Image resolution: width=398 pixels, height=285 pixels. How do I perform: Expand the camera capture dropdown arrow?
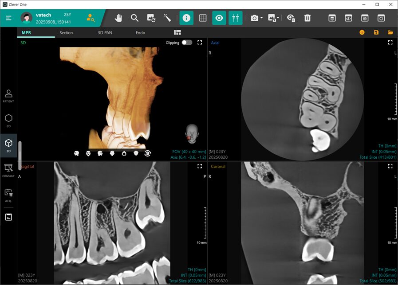point(262,19)
